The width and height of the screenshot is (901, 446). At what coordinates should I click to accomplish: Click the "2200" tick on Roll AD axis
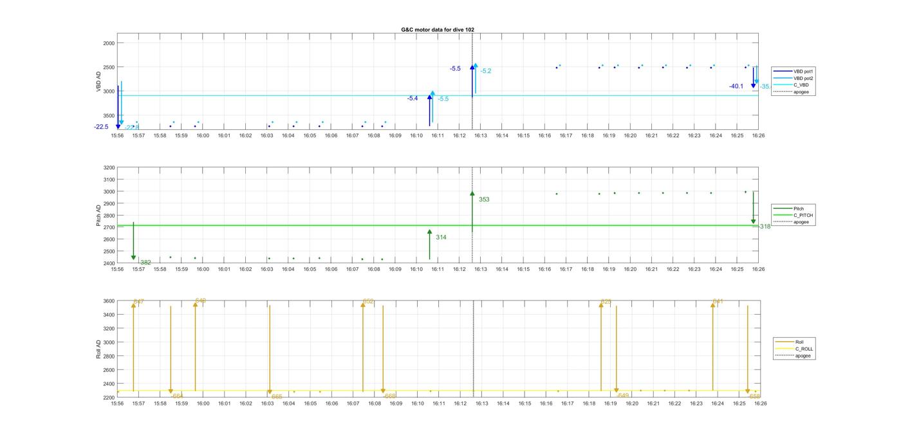pyautogui.click(x=109, y=398)
